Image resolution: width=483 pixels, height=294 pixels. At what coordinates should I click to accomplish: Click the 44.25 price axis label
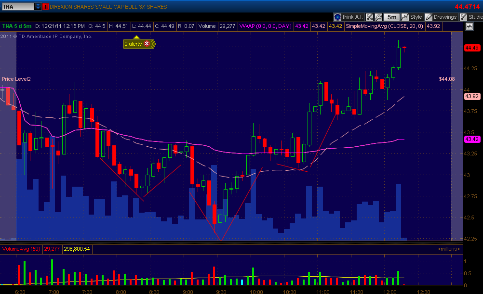tap(470, 68)
